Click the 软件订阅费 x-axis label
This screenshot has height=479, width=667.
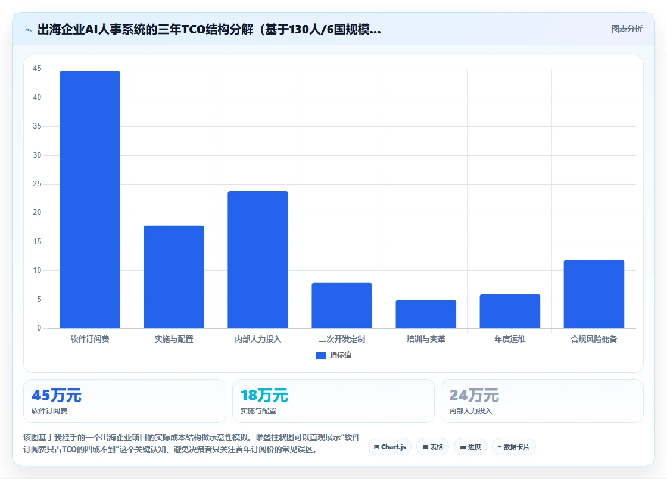pos(90,339)
